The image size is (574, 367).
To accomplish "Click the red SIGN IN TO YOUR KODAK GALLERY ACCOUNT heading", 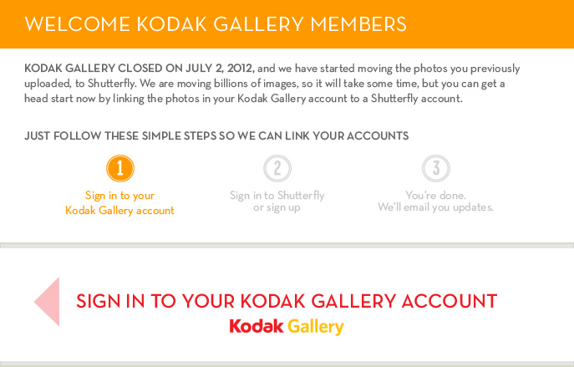I will tap(287, 302).
